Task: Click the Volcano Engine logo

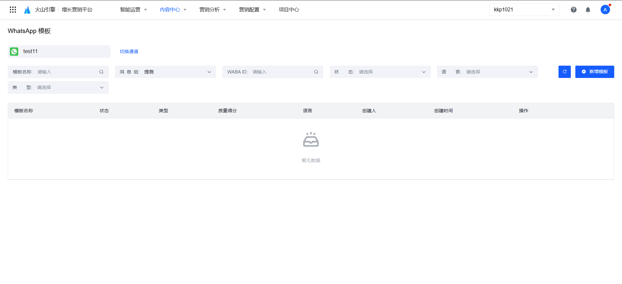Action: click(28, 10)
